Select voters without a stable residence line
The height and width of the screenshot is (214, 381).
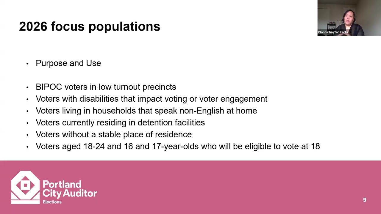114,134
